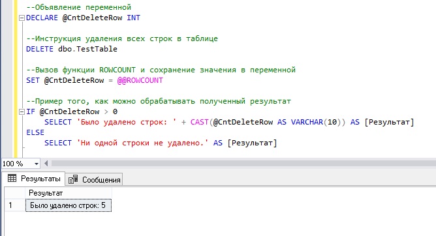The image size is (436, 236).
Task: Select row header number 1
Action: (x=14, y=205)
